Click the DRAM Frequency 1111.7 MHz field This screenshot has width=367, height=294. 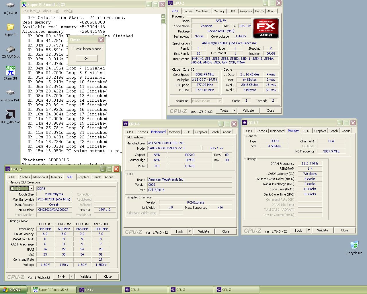[310, 163]
